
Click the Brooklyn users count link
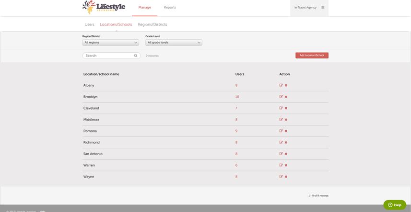237,97
